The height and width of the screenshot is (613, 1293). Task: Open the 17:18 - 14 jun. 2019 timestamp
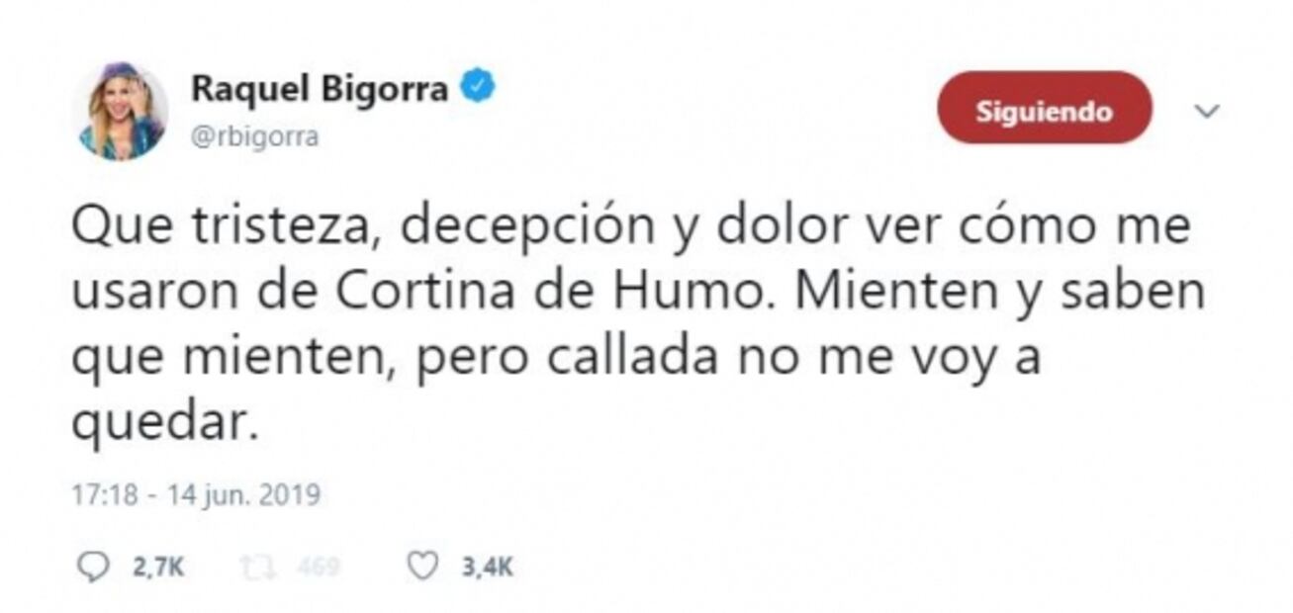[x=197, y=493]
